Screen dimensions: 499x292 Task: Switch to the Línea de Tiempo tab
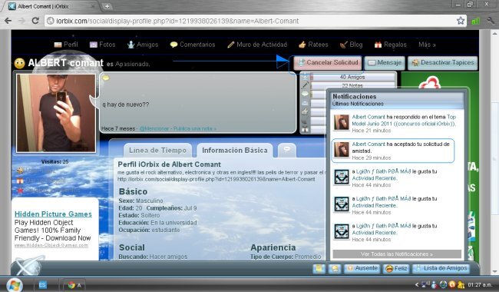point(157,151)
